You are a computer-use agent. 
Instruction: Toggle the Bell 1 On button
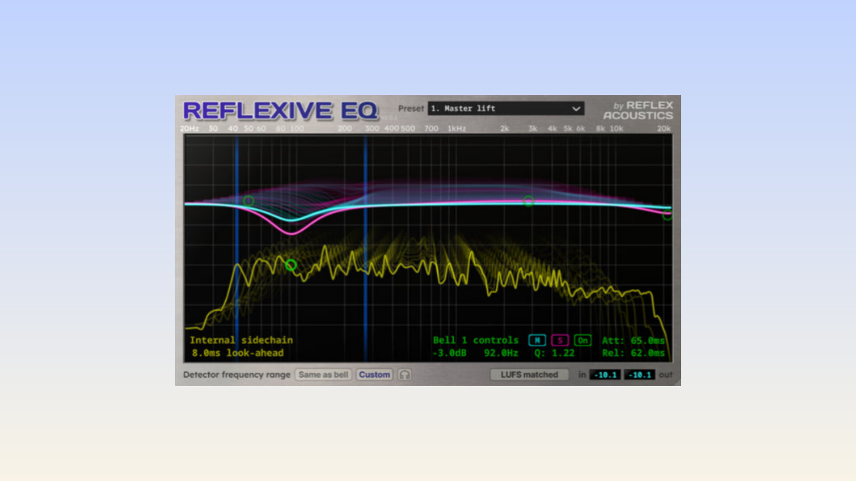click(x=583, y=340)
